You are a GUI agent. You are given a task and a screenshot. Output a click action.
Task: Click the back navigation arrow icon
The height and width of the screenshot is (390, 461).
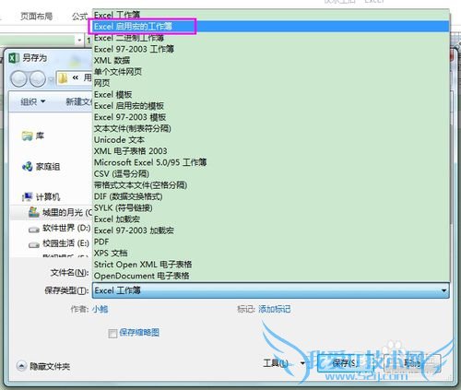click(19, 78)
